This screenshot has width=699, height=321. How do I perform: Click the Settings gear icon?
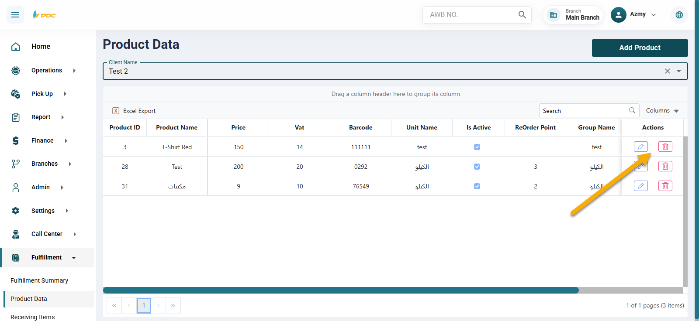click(x=16, y=211)
